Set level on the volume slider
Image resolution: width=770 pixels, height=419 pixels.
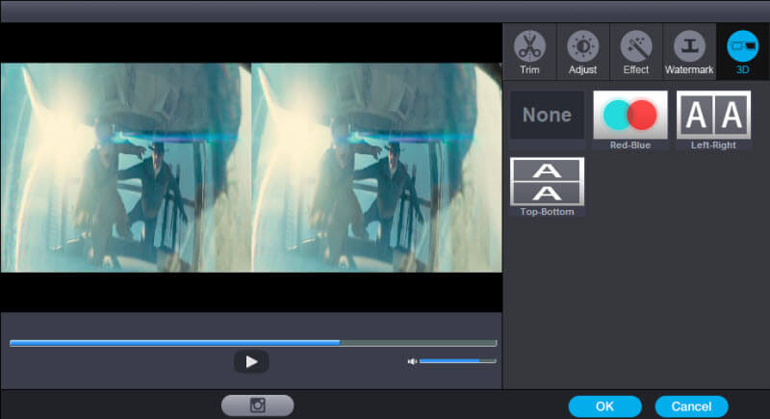coord(458,361)
